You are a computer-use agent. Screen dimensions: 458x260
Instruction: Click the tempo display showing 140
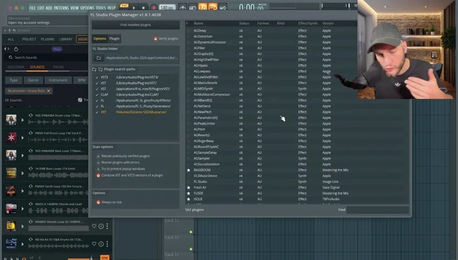(167, 8)
